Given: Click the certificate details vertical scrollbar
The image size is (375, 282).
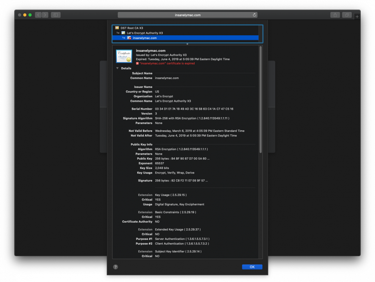Looking at the screenshot, I should (261, 100).
